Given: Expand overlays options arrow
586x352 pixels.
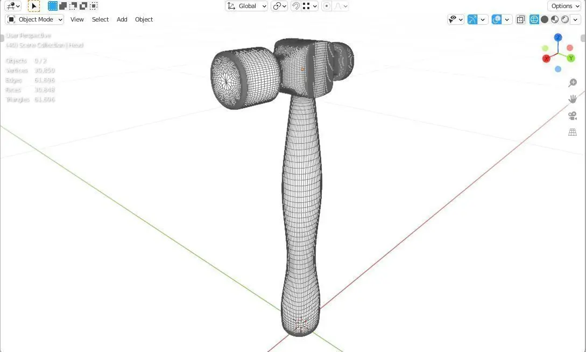Looking at the screenshot, I should click(507, 19).
